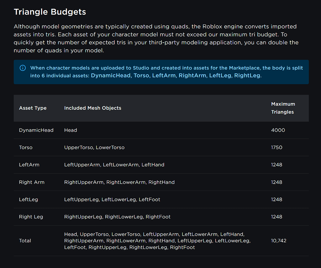The height and width of the screenshot is (268, 321).
Task: Click the DynamicHead row in the table
Action: [36, 130]
